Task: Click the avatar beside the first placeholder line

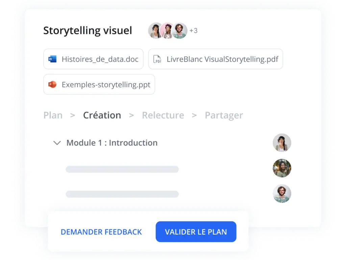Action: pyautogui.click(x=282, y=168)
